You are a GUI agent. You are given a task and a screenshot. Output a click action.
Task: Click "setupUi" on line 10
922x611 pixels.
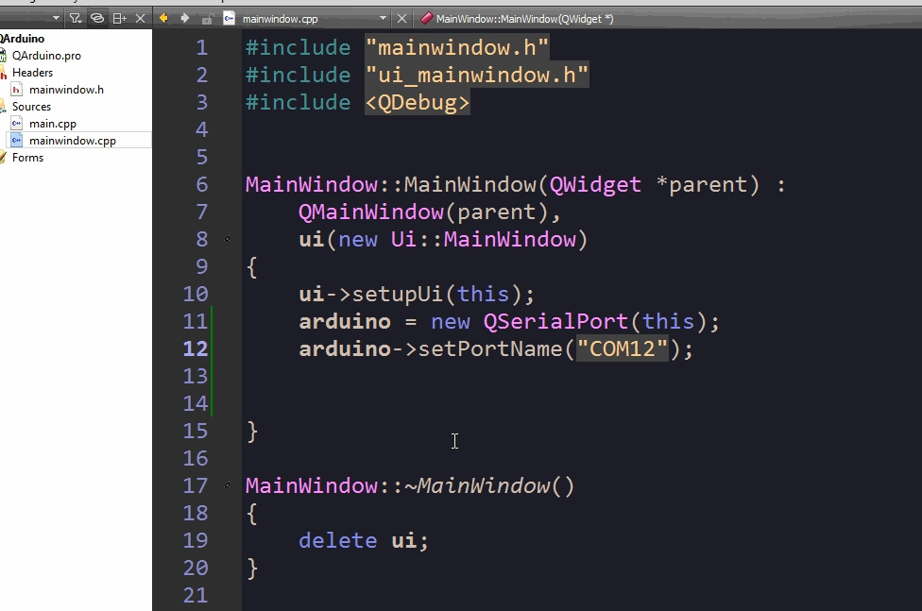pos(397,294)
